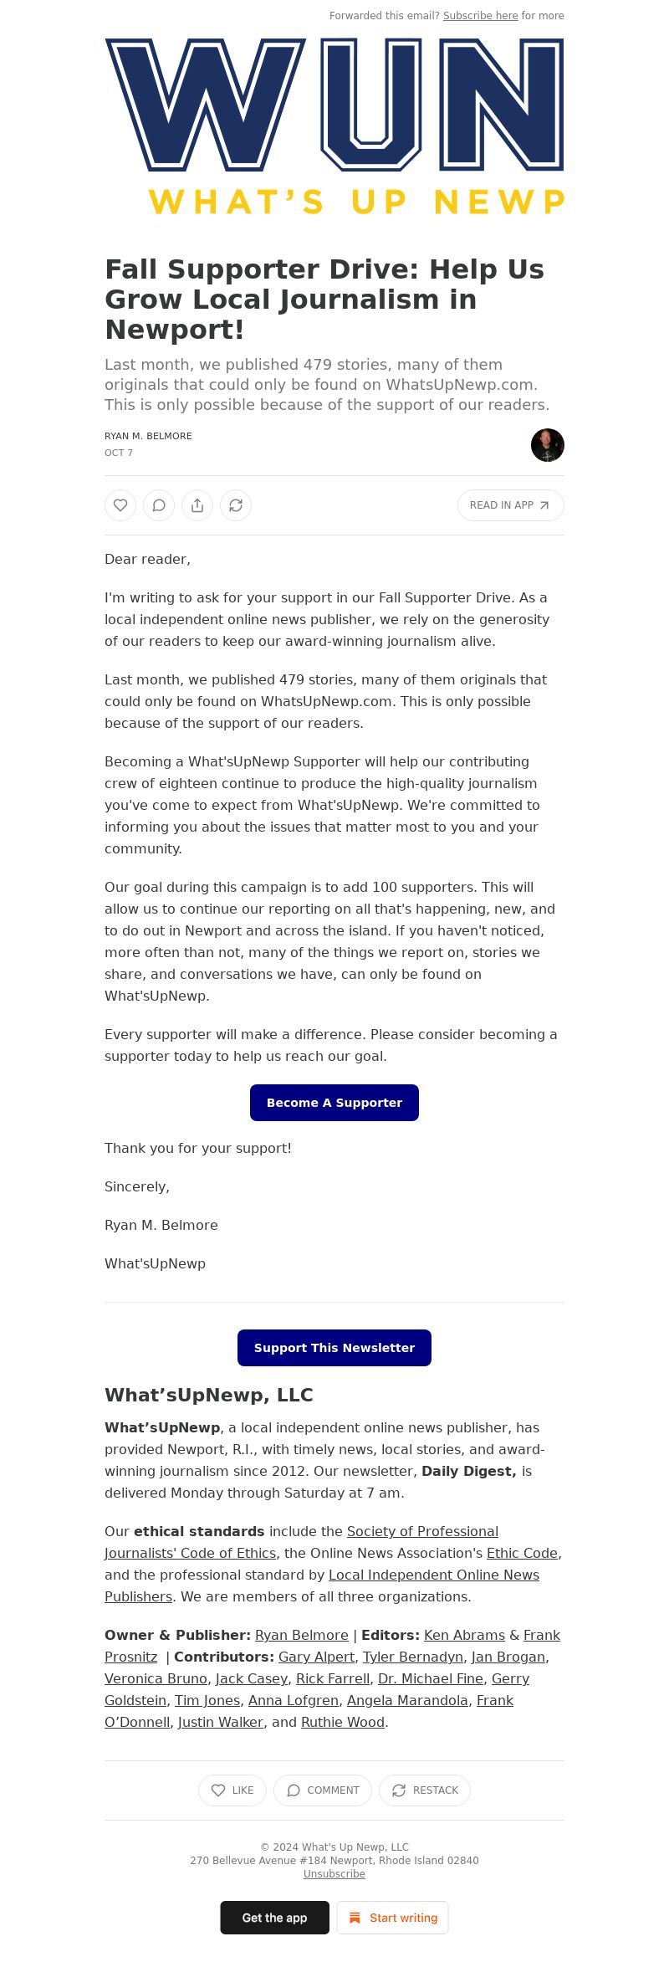Click the Unsubscribe link in the footer
Viewport: 669px width, 1962px height.
[x=334, y=1874]
